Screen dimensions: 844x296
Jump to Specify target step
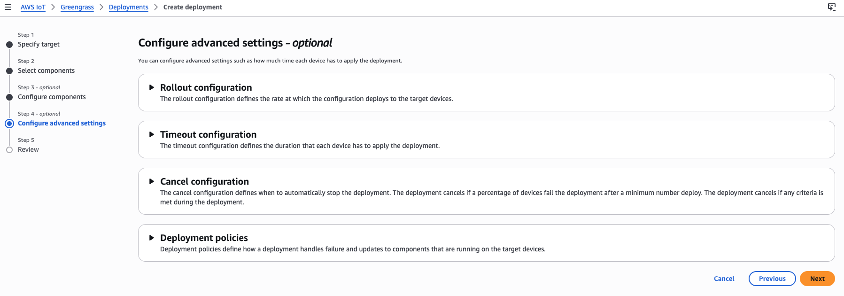click(x=39, y=44)
